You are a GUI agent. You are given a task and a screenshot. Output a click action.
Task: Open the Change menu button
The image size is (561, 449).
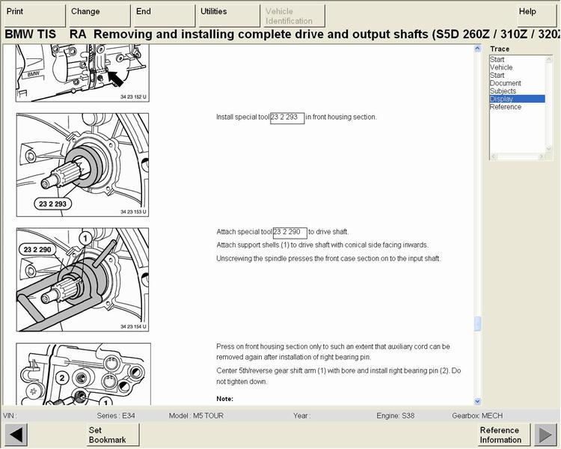coord(97,16)
